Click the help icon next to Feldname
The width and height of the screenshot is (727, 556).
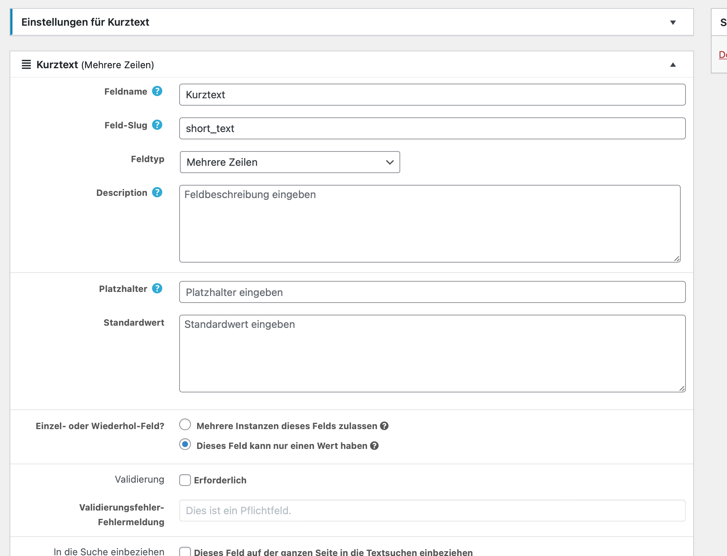(157, 91)
